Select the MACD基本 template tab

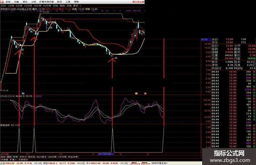(41, 157)
